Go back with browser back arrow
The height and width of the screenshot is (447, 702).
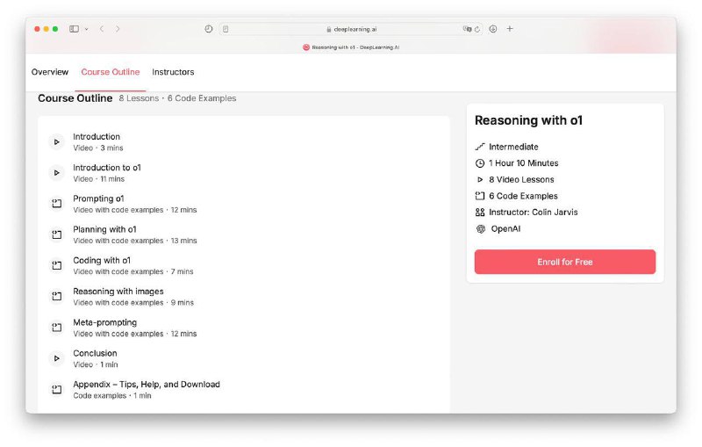(x=102, y=29)
